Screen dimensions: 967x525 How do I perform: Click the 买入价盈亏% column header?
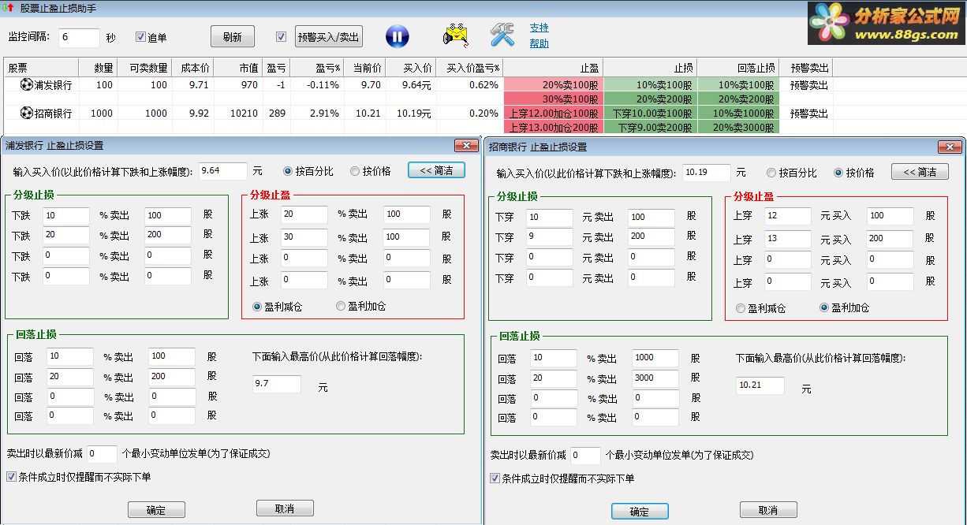tap(470, 68)
